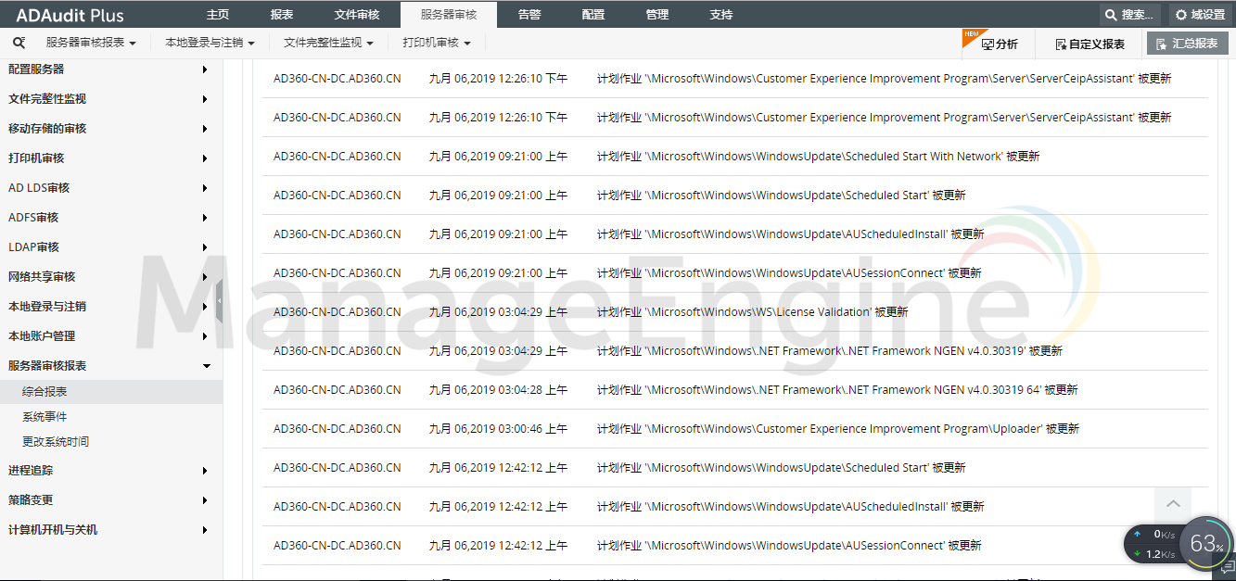Click timestamp 九月 06,2019 03:00:46 上午
Viewport: 1236px width, 581px height.
click(x=498, y=429)
